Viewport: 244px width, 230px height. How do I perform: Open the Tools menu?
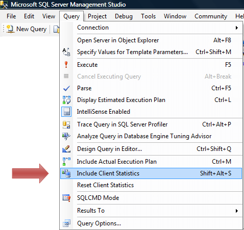point(148,16)
